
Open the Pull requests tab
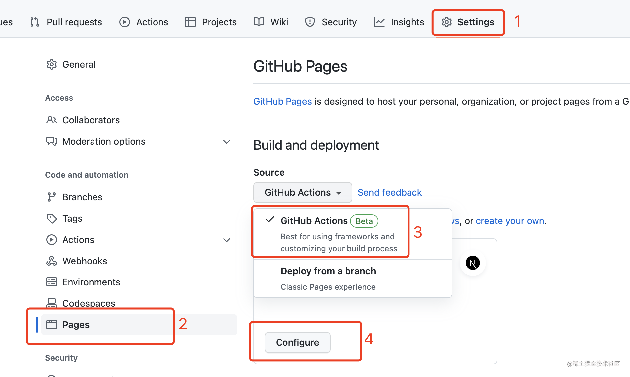tap(66, 22)
